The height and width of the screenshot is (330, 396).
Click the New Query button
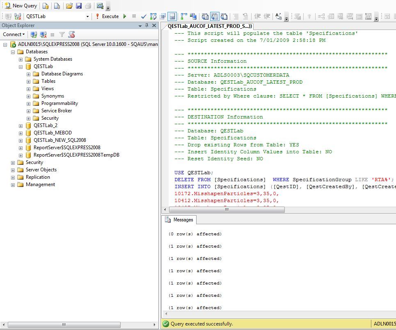click(x=21, y=6)
